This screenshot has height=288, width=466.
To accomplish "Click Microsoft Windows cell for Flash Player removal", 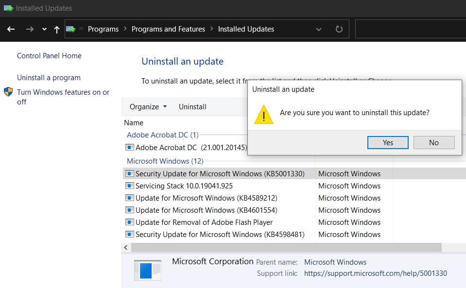I will (x=349, y=222).
